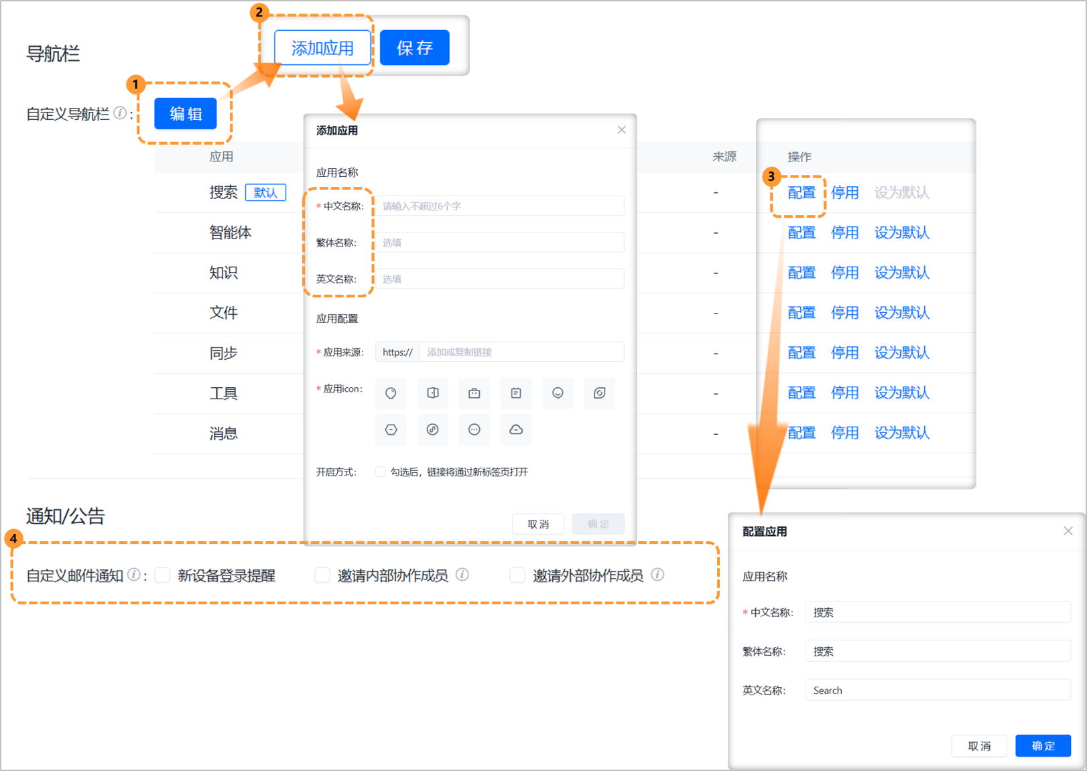
Task: Select the sync leaf app icon
Action: point(599,393)
